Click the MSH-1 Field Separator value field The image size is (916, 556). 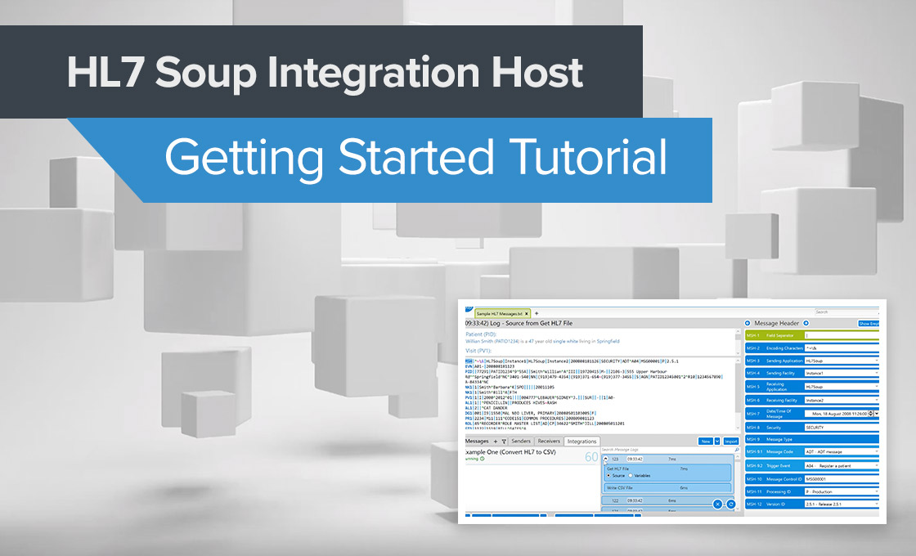click(842, 335)
